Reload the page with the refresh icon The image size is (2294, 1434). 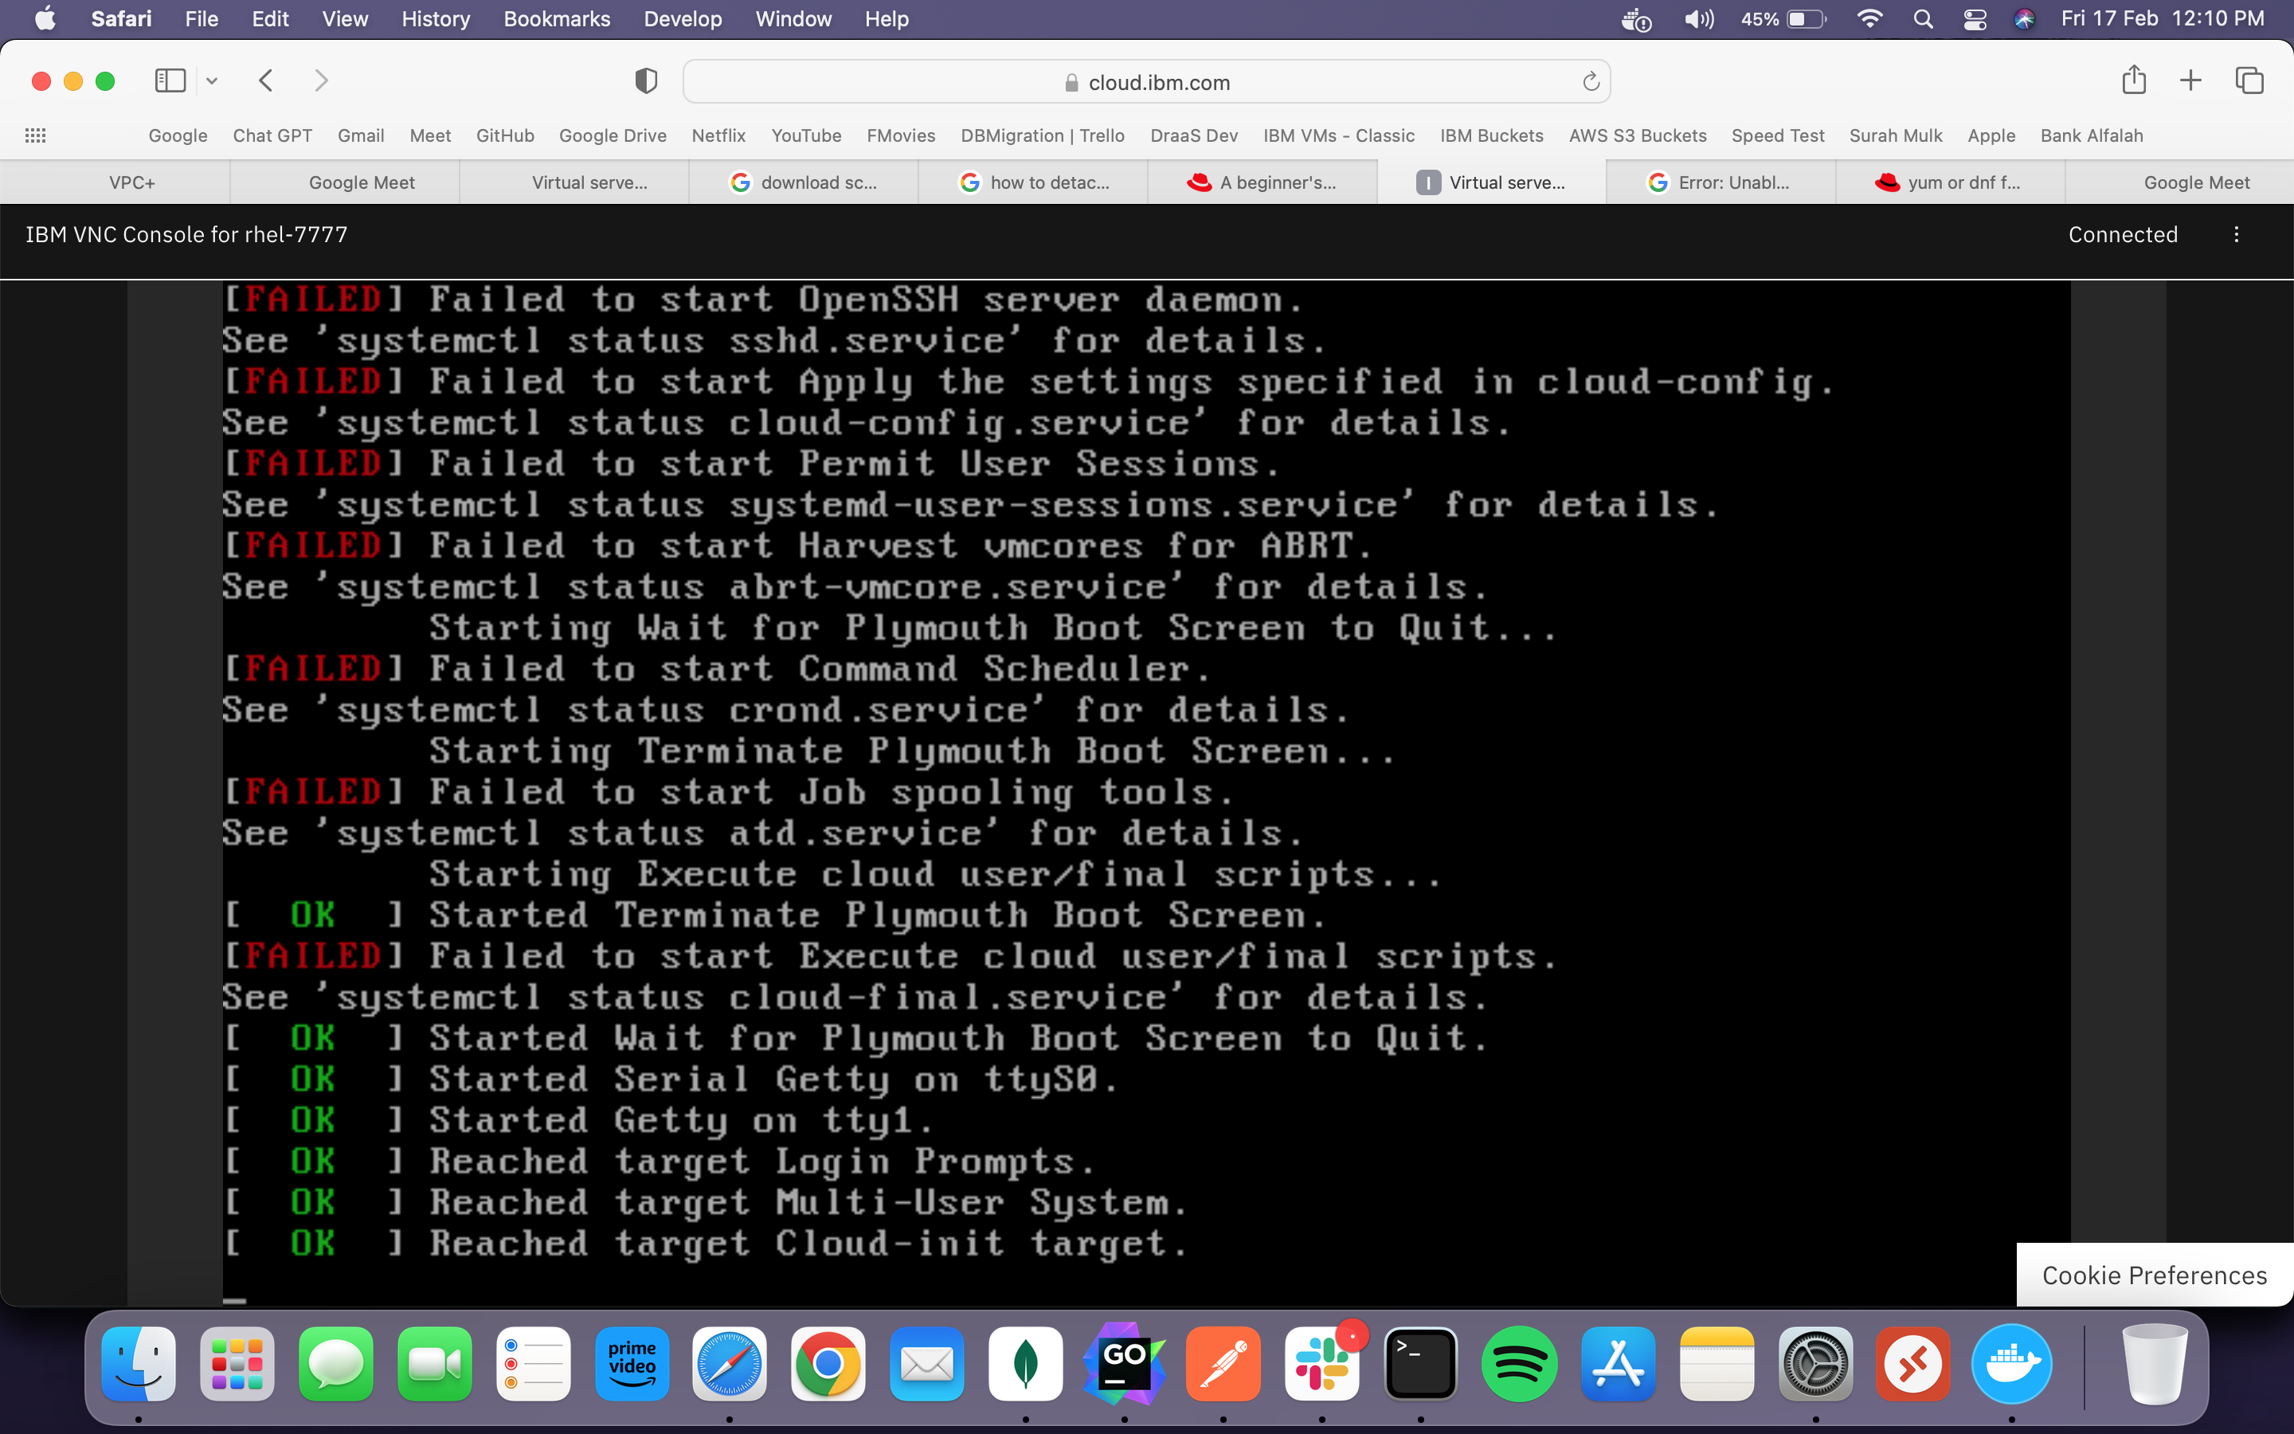[x=1591, y=83]
